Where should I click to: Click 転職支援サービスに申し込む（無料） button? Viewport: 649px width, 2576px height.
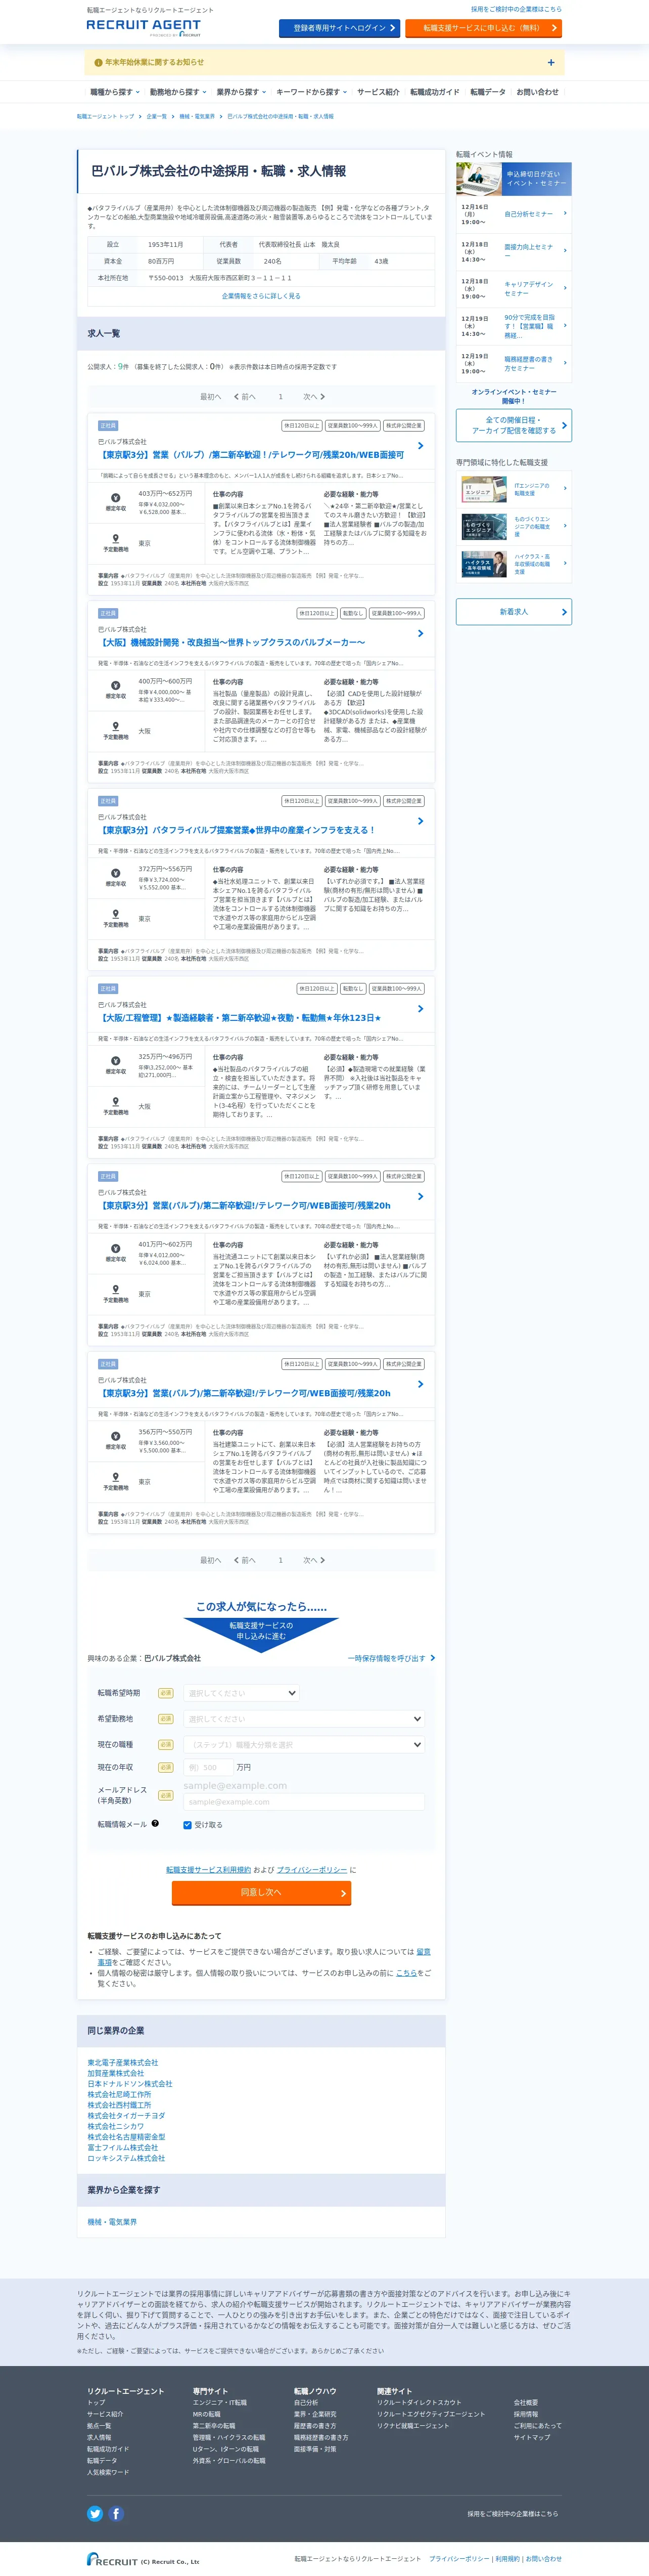click(484, 28)
